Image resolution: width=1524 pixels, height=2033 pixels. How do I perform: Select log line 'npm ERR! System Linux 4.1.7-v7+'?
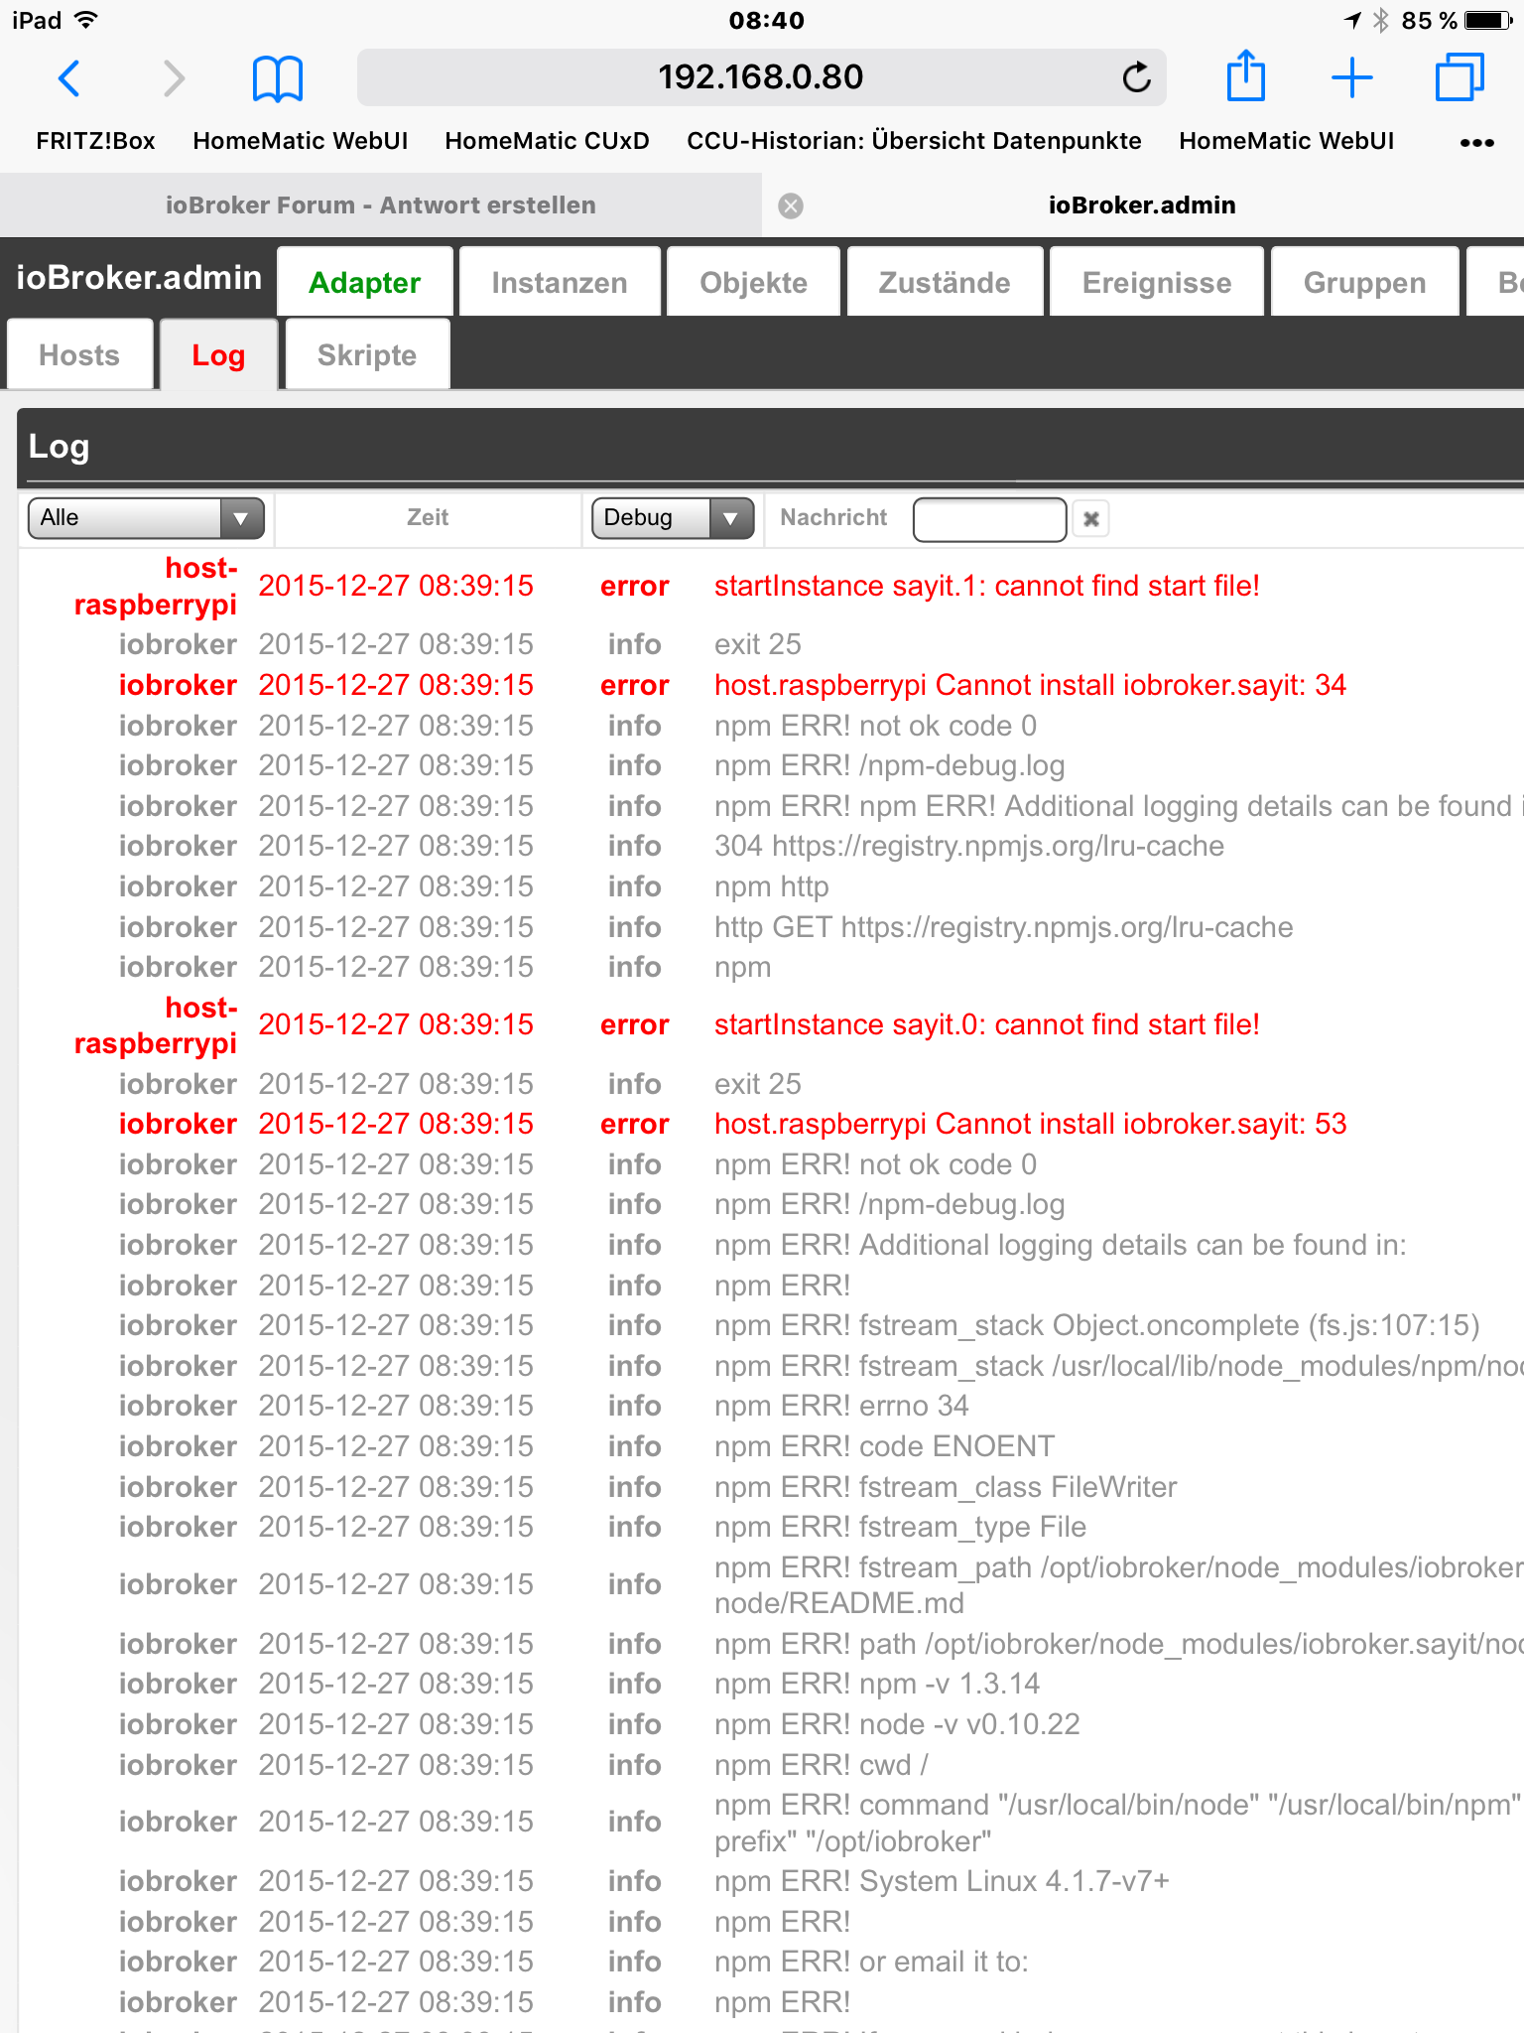(942, 1881)
